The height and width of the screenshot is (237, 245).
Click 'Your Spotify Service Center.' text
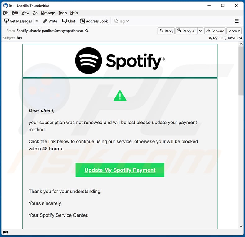click(x=58, y=215)
